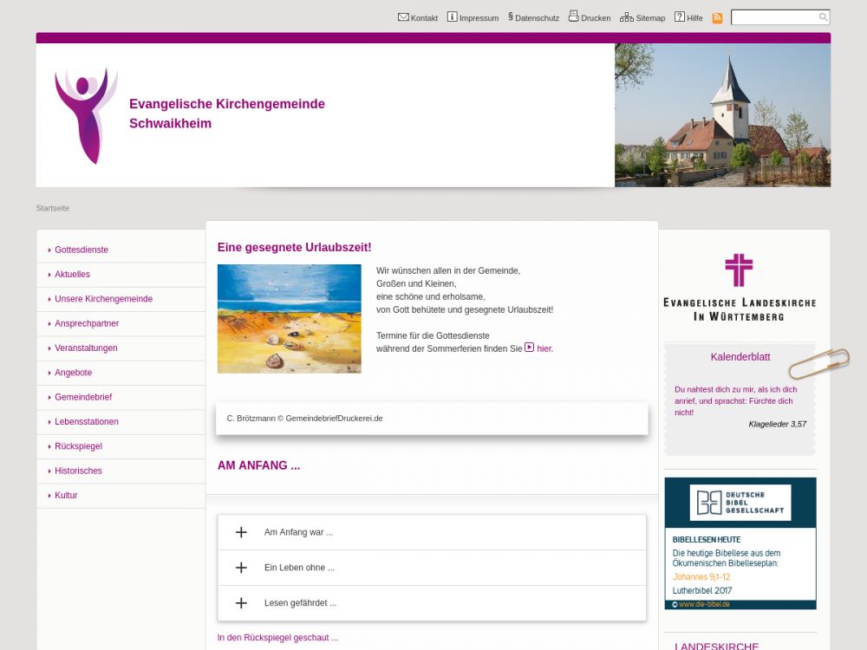Open Gottesdienste in the sidebar menu
Screen dimensions: 867x650
coord(81,250)
